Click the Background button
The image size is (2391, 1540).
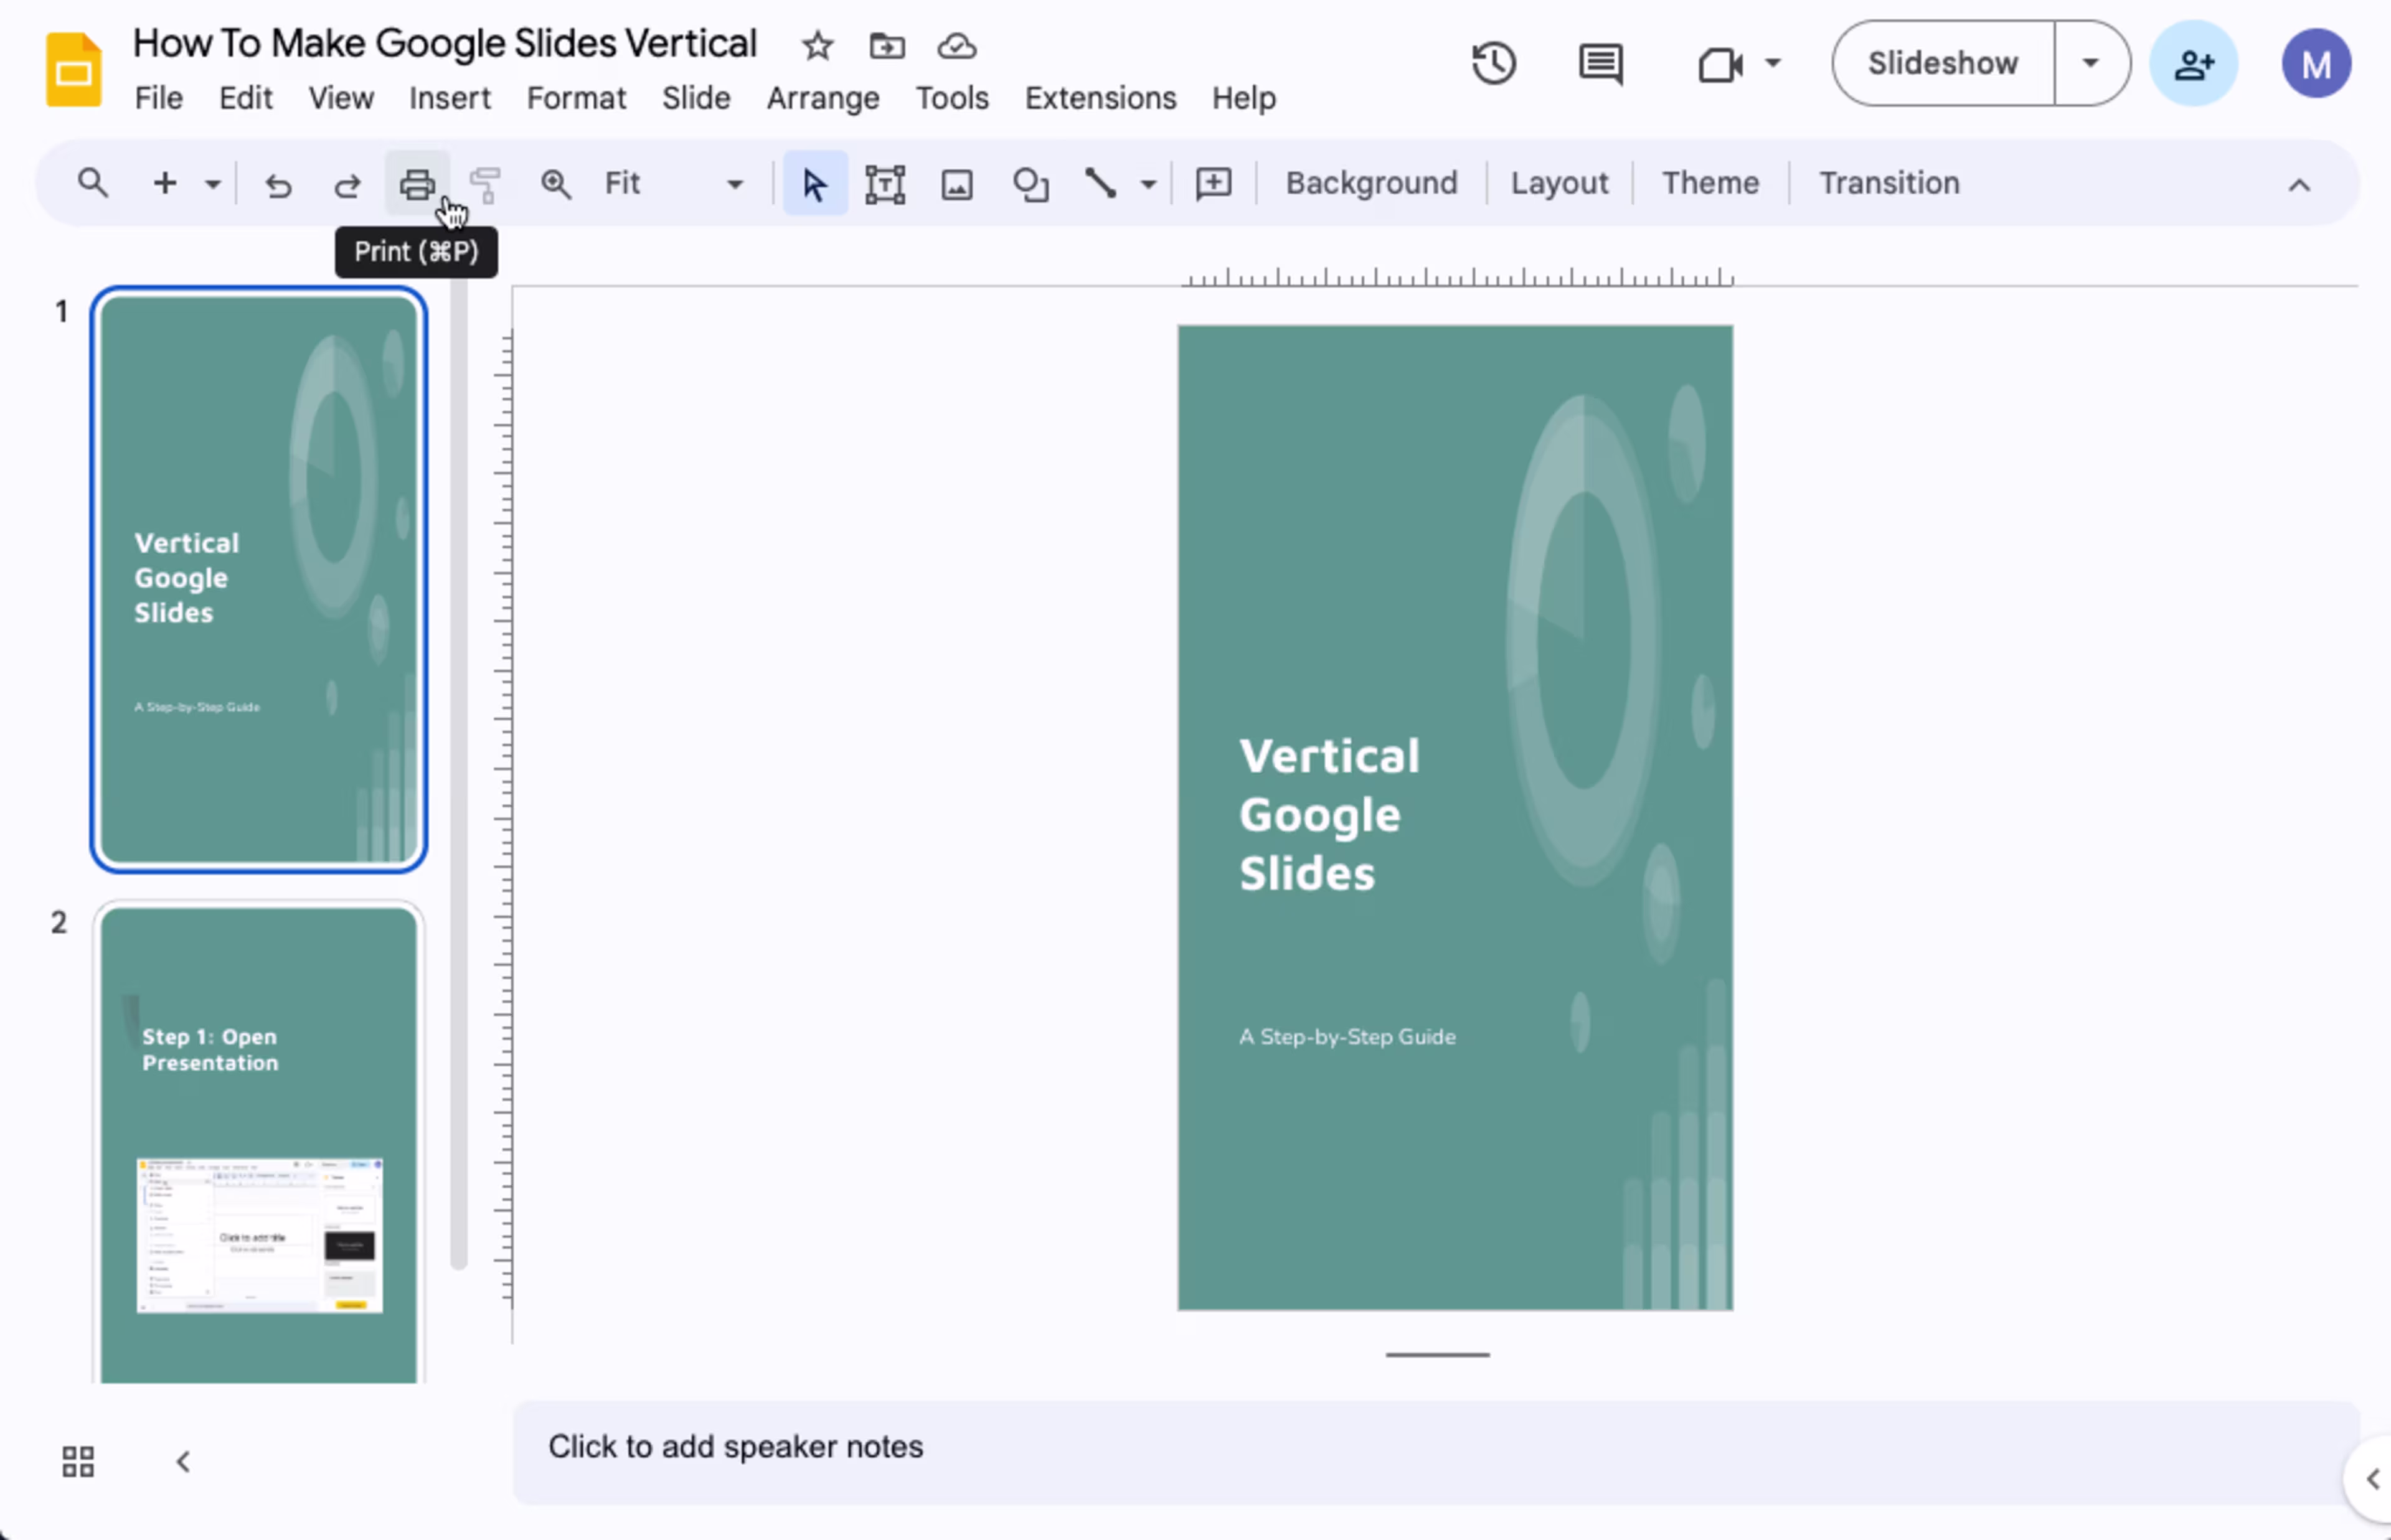(1371, 183)
